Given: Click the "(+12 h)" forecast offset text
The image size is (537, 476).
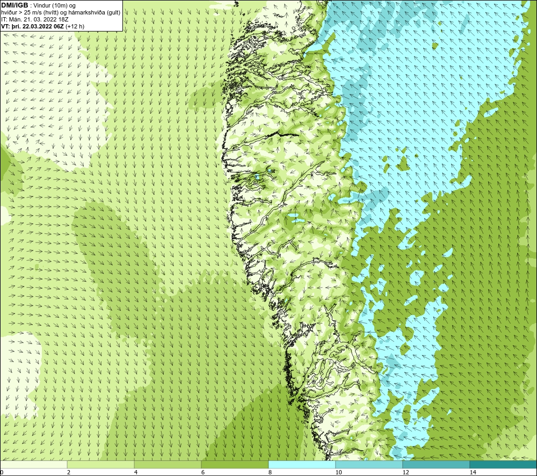Looking at the screenshot, I should pyautogui.click(x=75, y=26).
